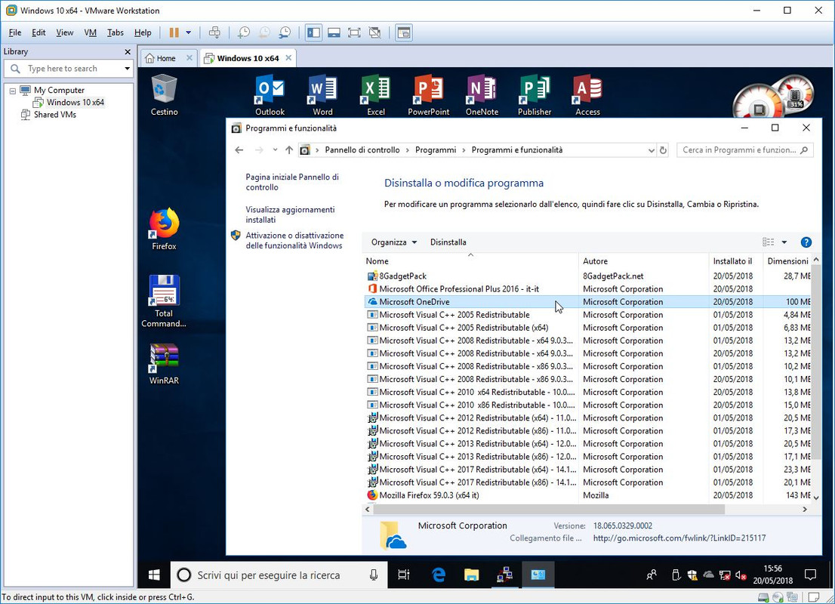Click the WinRAR desktop shortcut
The height and width of the screenshot is (604, 835).
click(x=164, y=364)
